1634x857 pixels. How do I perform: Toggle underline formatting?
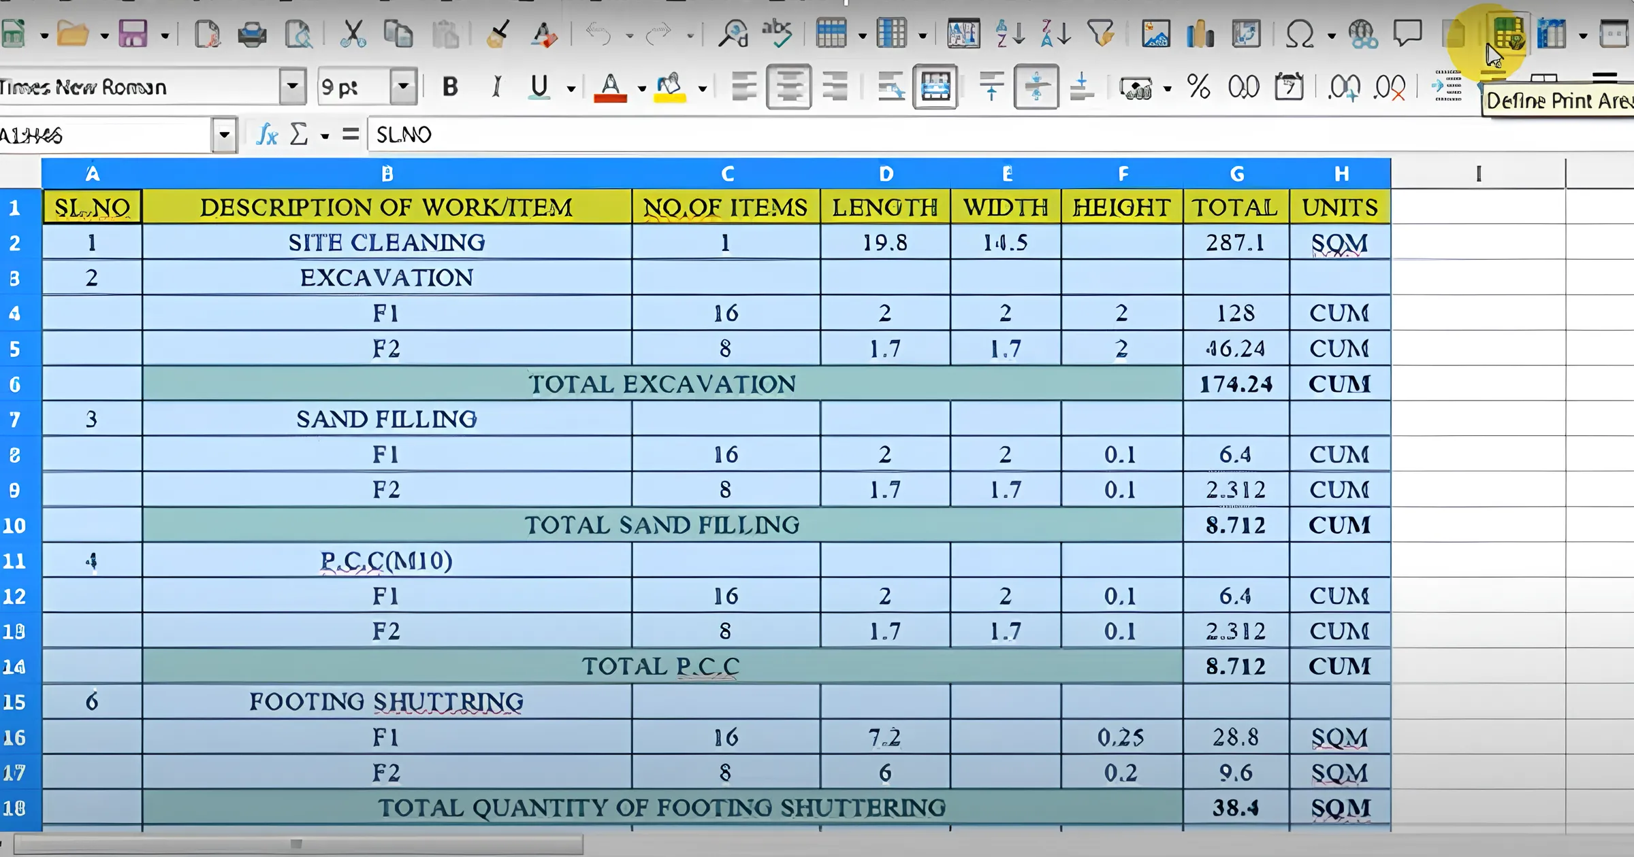[x=538, y=86]
